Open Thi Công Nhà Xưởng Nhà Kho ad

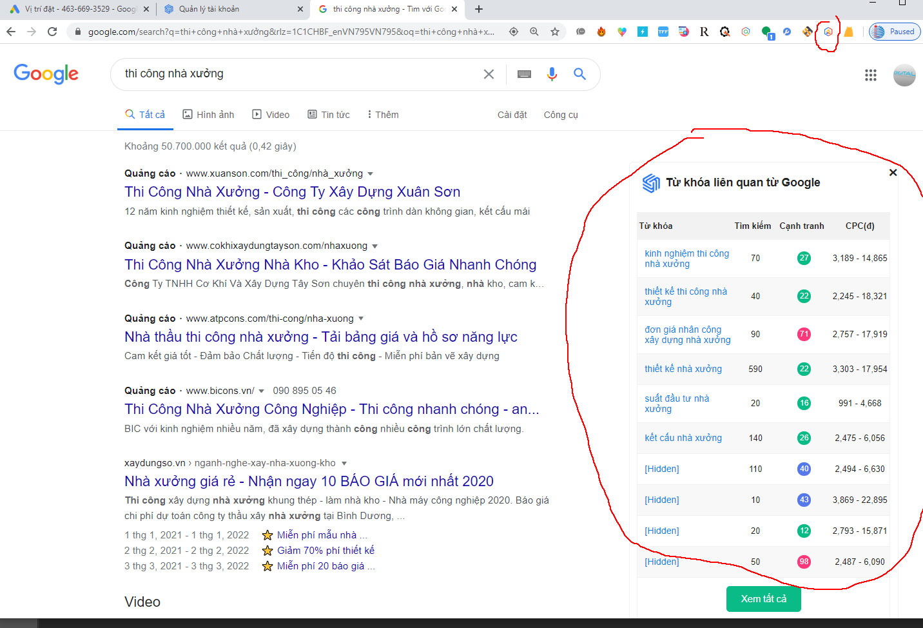point(331,265)
